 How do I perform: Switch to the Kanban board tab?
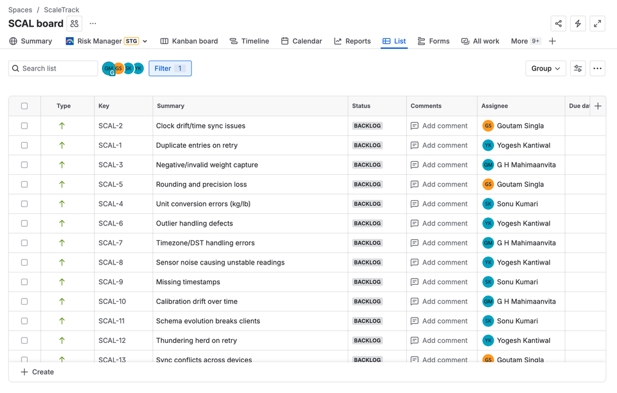[189, 41]
